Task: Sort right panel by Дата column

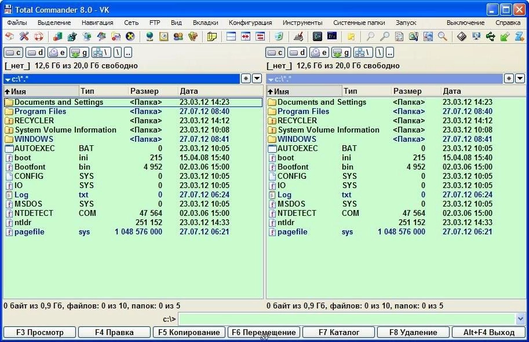Action: [483, 91]
